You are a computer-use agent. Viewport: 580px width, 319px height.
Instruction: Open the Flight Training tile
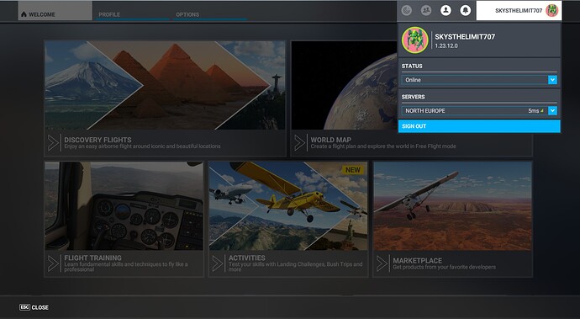point(124,219)
